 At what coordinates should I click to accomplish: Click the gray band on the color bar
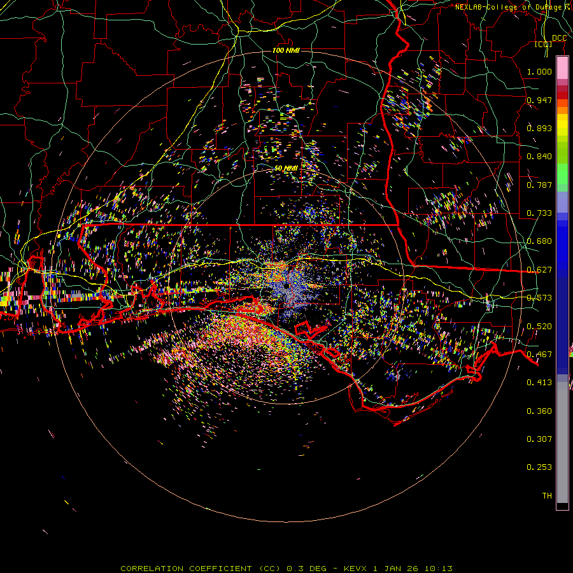562,442
